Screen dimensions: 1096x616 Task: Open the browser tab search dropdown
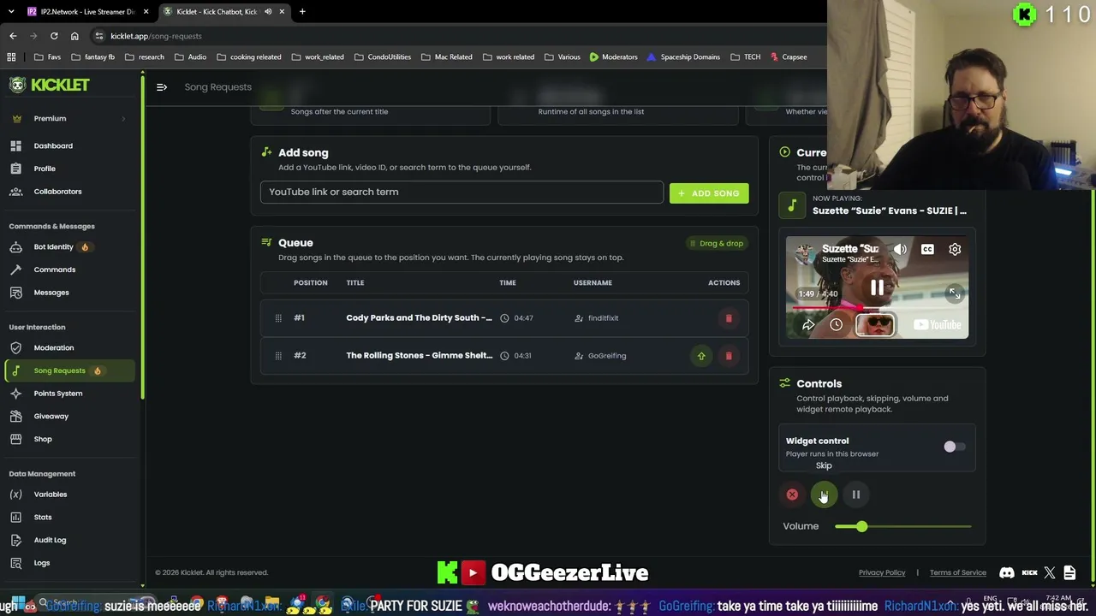tap(11, 12)
